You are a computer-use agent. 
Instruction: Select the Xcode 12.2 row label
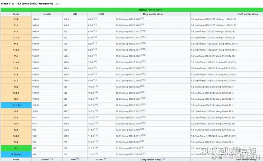click(16, 111)
